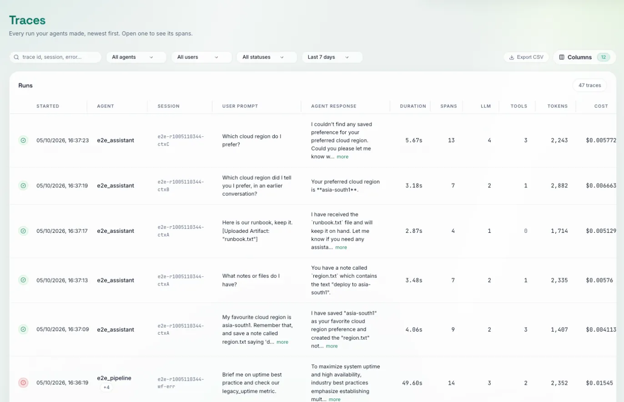Click the 12 columns count badge
The image size is (624, 402).
tap(604, 57)
